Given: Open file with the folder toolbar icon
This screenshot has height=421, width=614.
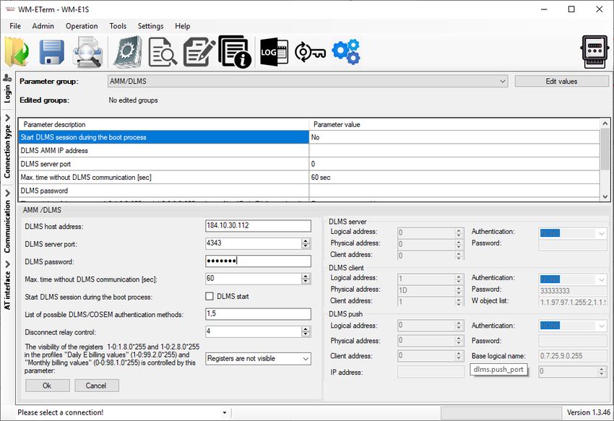Looking at the screenshot, I should [x=17, y=52].
